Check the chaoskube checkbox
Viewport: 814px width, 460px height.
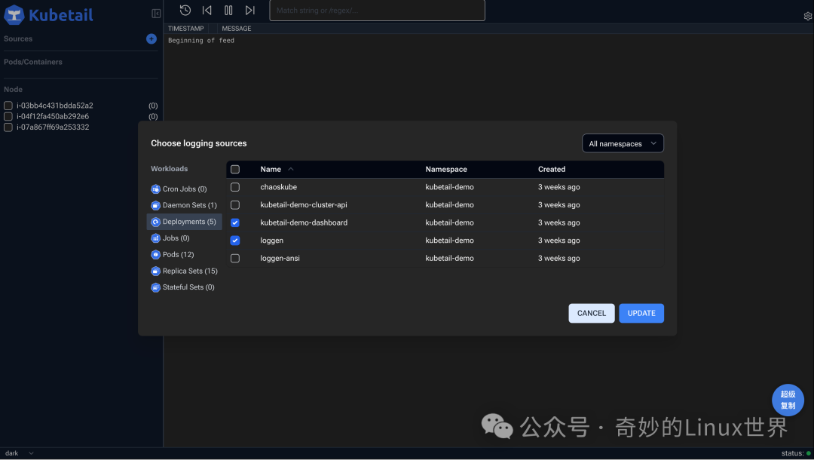click(x=235, y=187)
